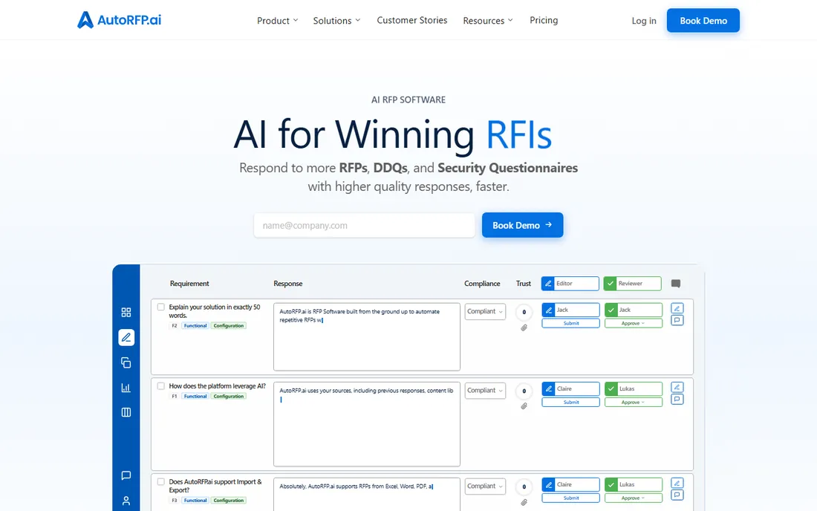Viewport: 817px width, 511px height.
Task: Click the Editor pencil icon in header
Action: click(547, 284)
